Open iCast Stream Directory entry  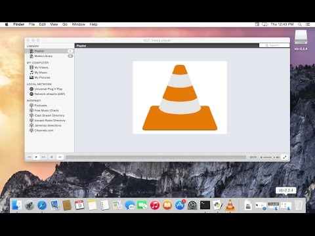coord(49,115)
